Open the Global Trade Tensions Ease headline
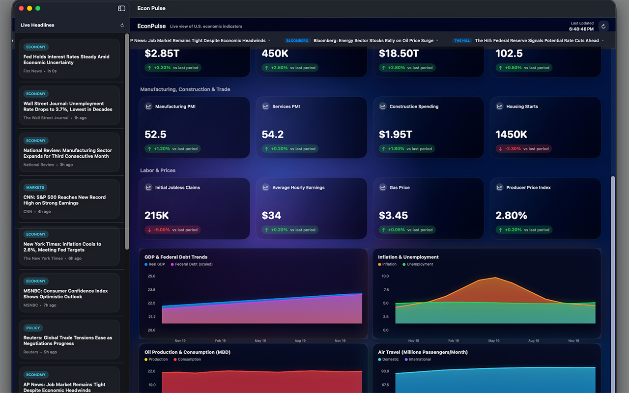The image size is (629, 393). pyautogui.click(x=69, y=340)
